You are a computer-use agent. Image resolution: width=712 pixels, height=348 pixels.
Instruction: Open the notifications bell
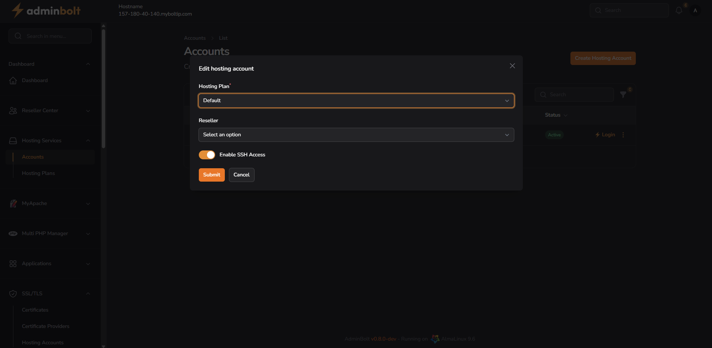coord(679,10)
